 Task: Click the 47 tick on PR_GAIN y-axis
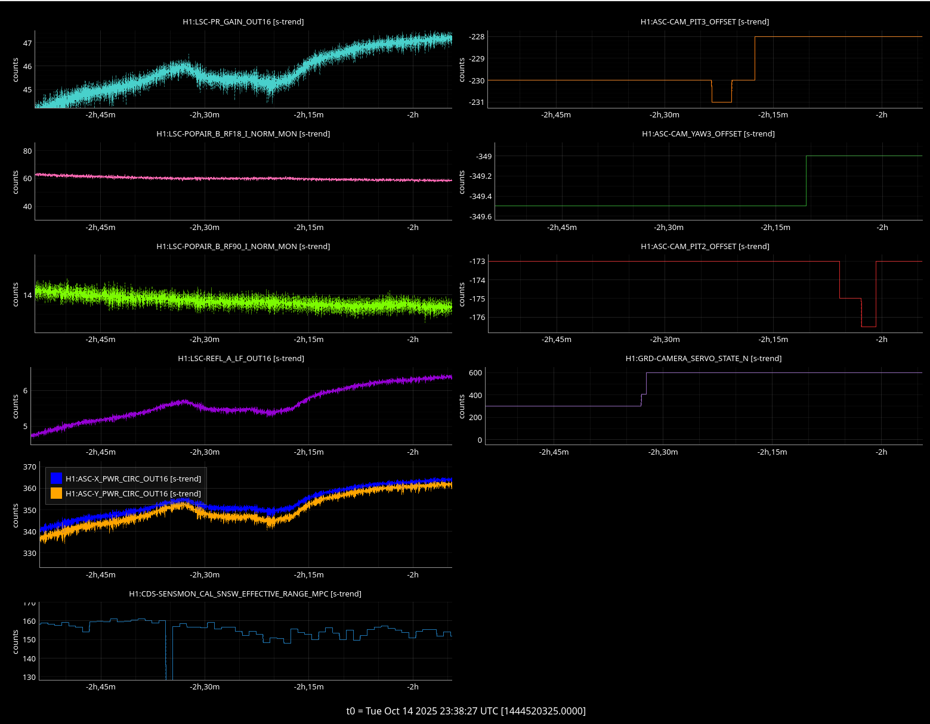tap(27, 43)
